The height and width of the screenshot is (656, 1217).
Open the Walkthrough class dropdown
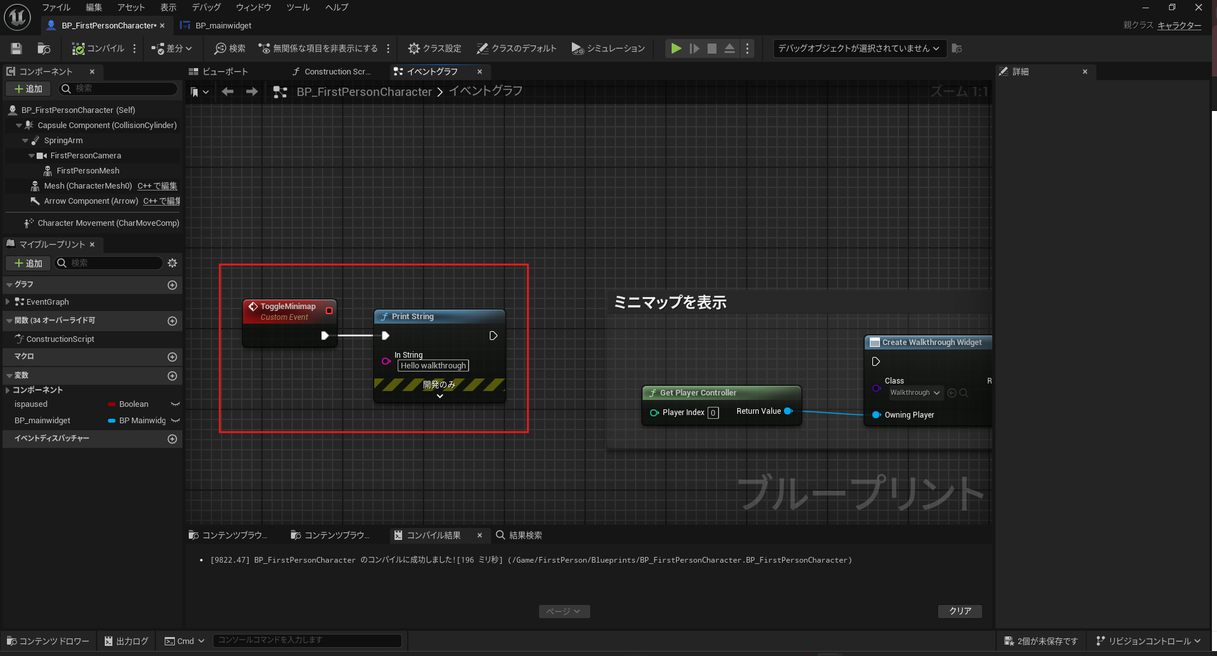[x=915, y=393]
